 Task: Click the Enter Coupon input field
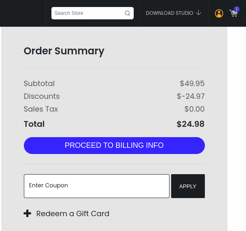click(x=97, y=186)
